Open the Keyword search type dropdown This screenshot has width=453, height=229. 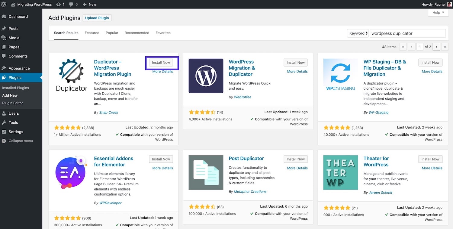coord(358,33)
